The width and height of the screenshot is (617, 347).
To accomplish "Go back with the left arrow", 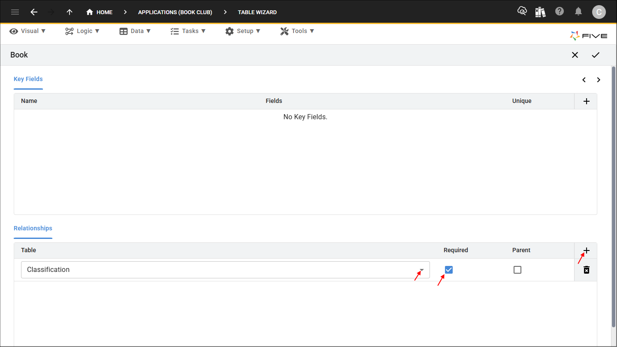I will tap(34, 12).
